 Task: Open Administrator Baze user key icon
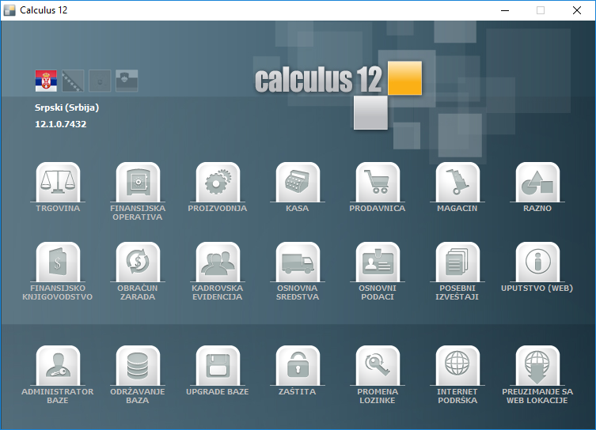click(x=59, y=366)
